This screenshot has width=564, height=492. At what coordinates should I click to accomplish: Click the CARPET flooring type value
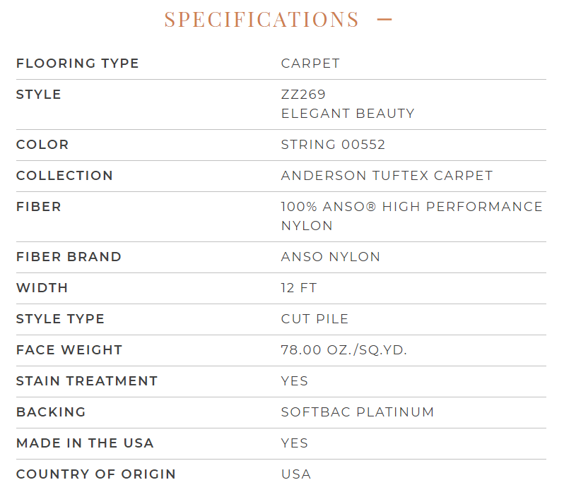coord(310,64)
